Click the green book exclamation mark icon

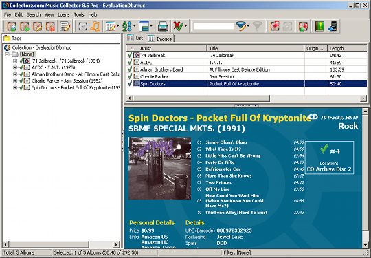coord(319,26)
